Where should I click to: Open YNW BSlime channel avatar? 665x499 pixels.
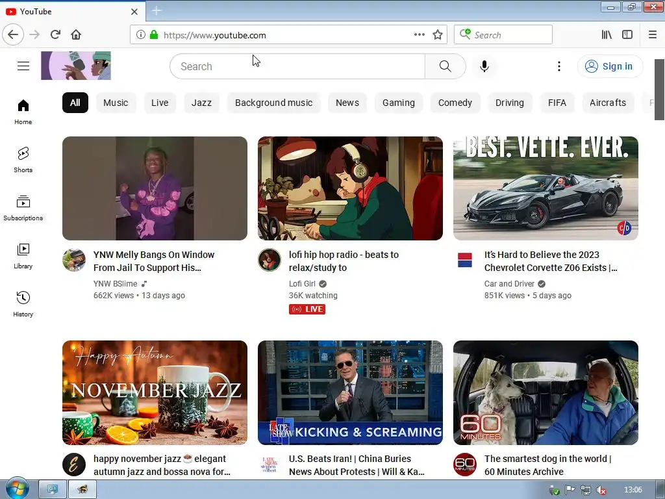coord(74,260)
